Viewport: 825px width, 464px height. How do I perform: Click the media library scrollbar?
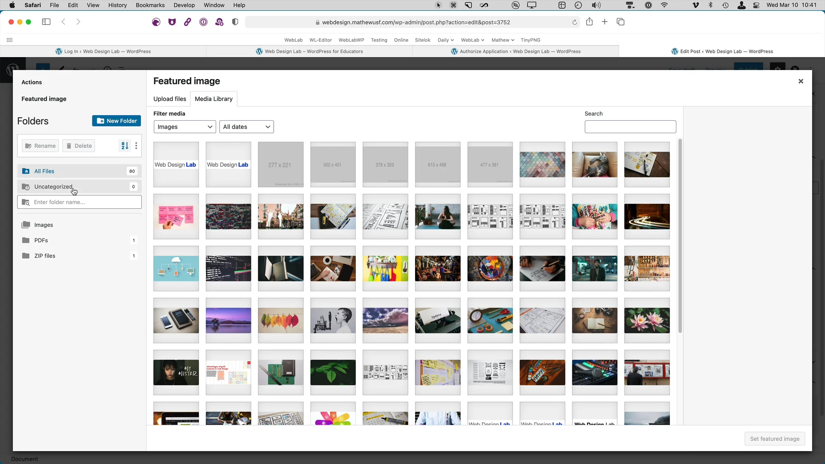pos(680,236)
